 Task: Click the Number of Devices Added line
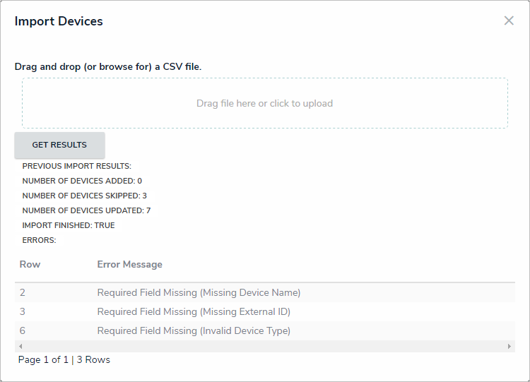[x=82, y=181]
